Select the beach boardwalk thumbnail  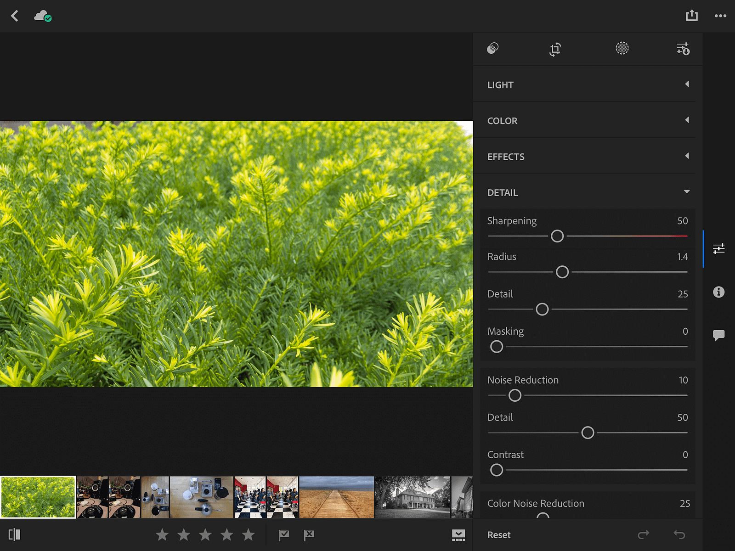[x=337, y=497]
